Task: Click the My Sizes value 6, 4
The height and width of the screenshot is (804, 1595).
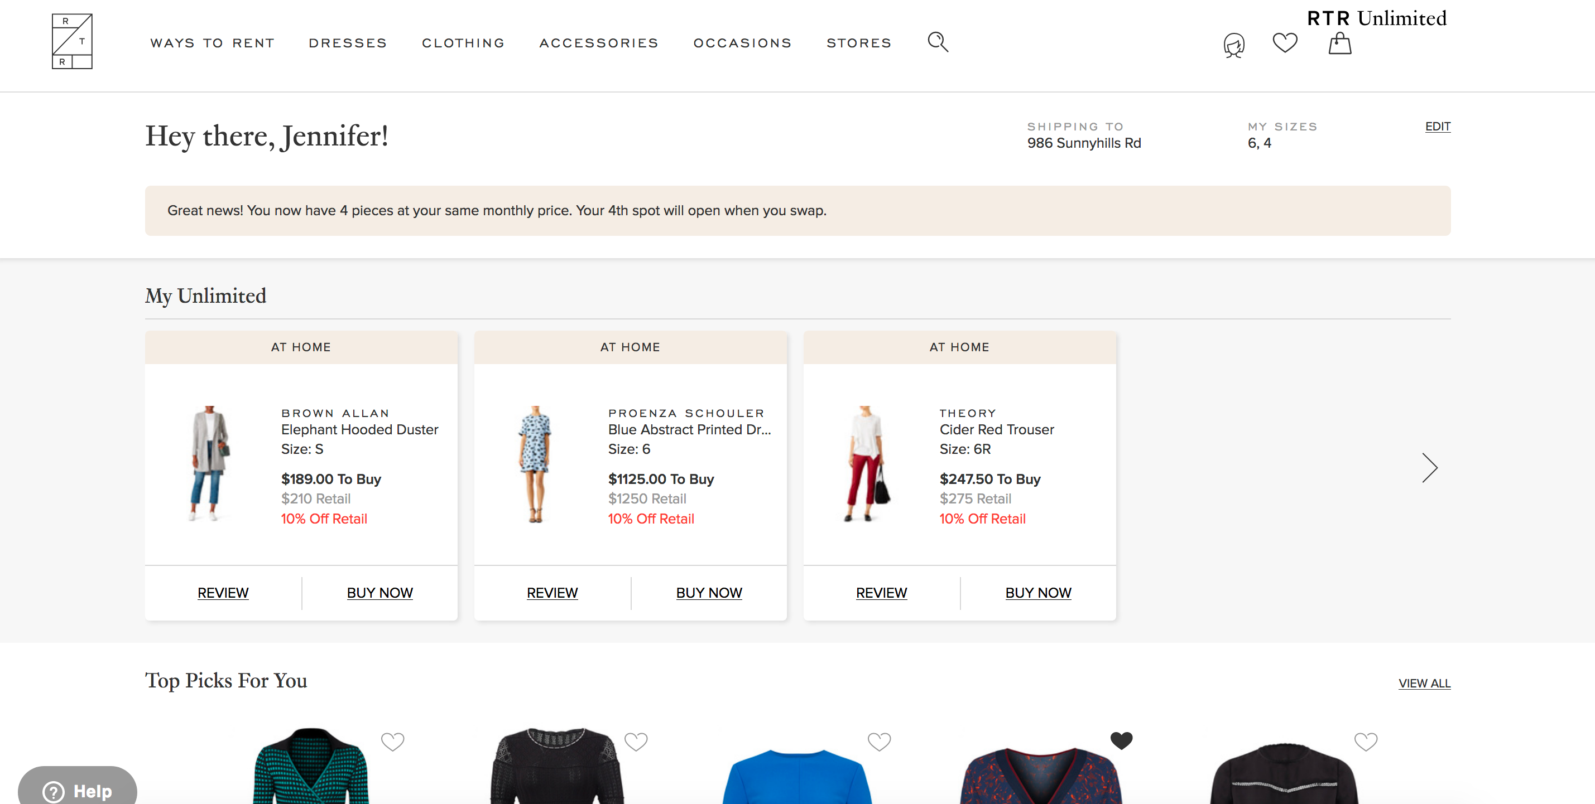Action: coord(1259,143)
